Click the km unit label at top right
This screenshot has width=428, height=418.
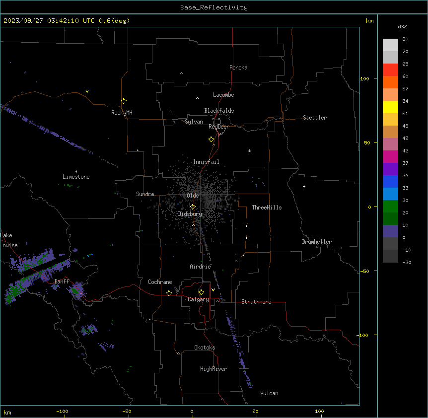point(370,21)
